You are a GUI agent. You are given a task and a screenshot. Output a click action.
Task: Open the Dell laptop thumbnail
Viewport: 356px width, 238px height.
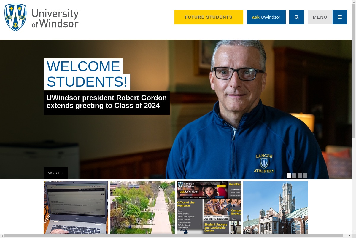[x=76, y=207]
